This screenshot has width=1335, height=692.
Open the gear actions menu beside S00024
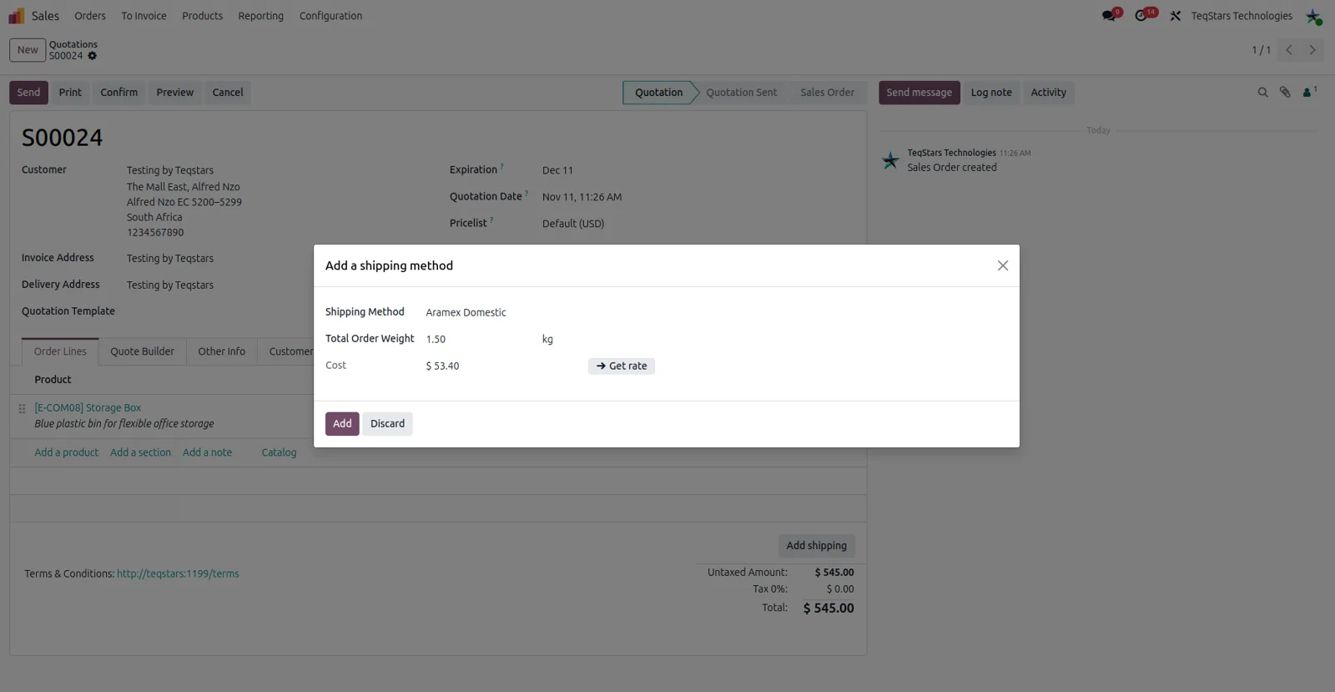click(93, 56)
